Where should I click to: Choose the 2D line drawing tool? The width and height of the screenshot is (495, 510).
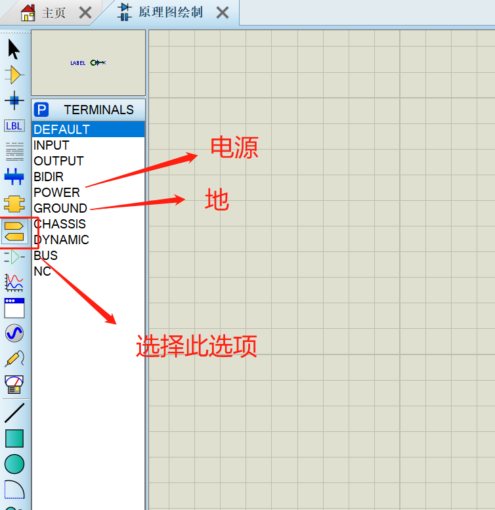[14, 413]
